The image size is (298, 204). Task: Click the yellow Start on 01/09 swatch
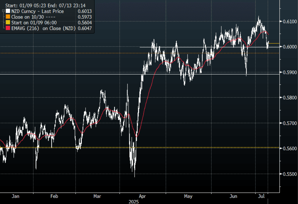click(8, 22)
